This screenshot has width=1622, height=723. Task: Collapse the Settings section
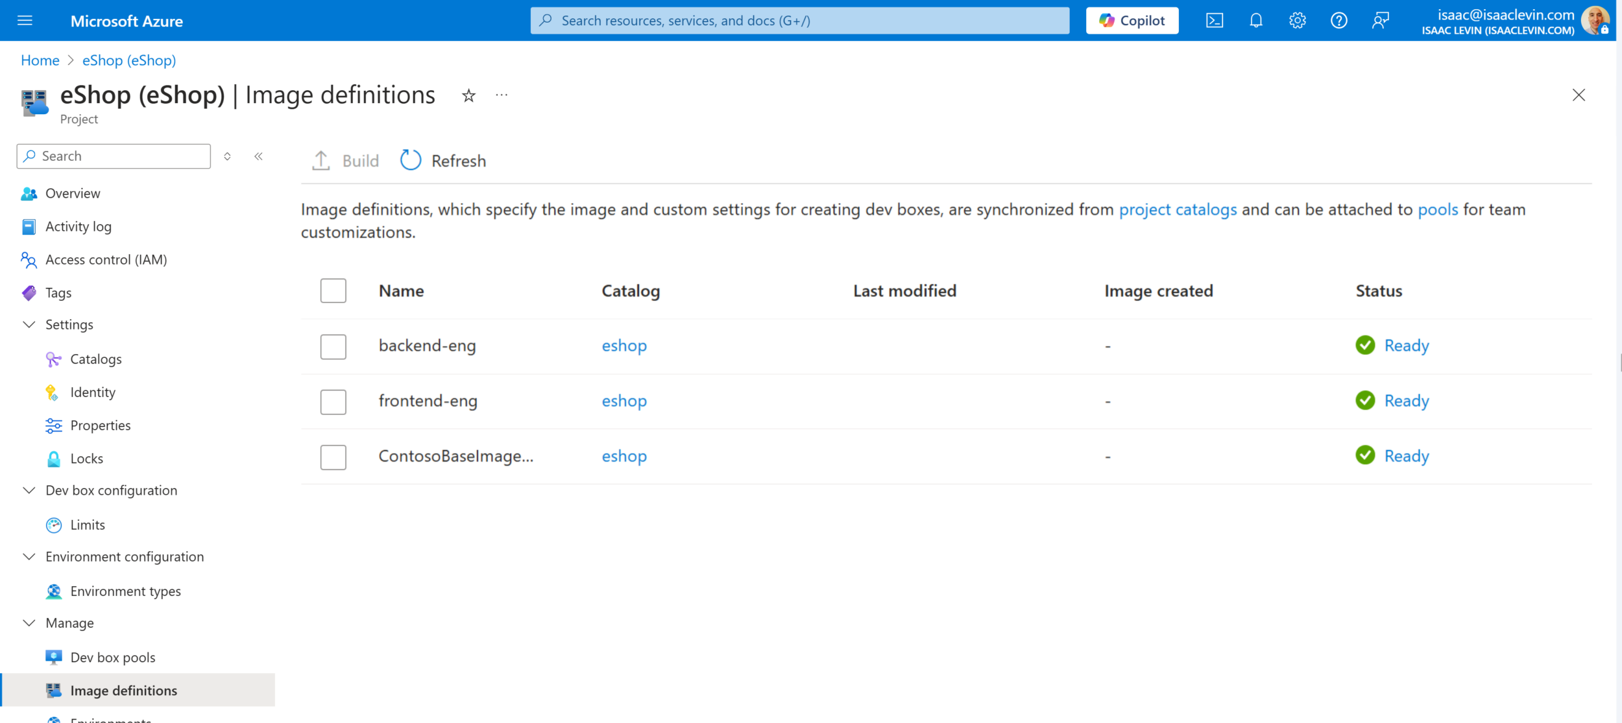pos(29,324)
